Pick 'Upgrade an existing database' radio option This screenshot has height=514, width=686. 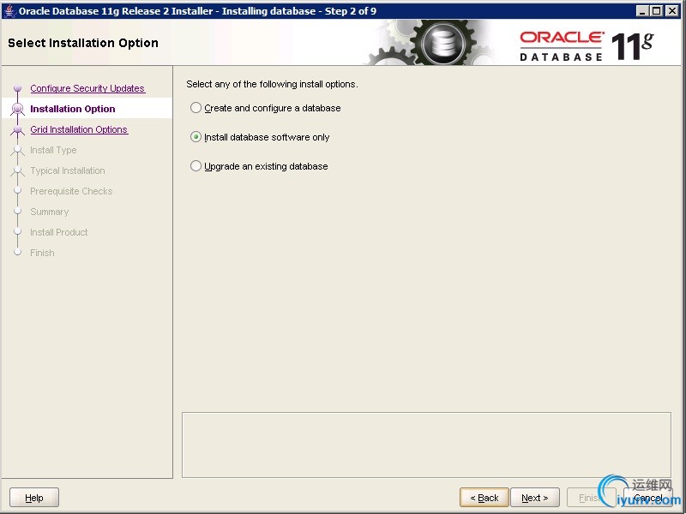pos(196,166)
